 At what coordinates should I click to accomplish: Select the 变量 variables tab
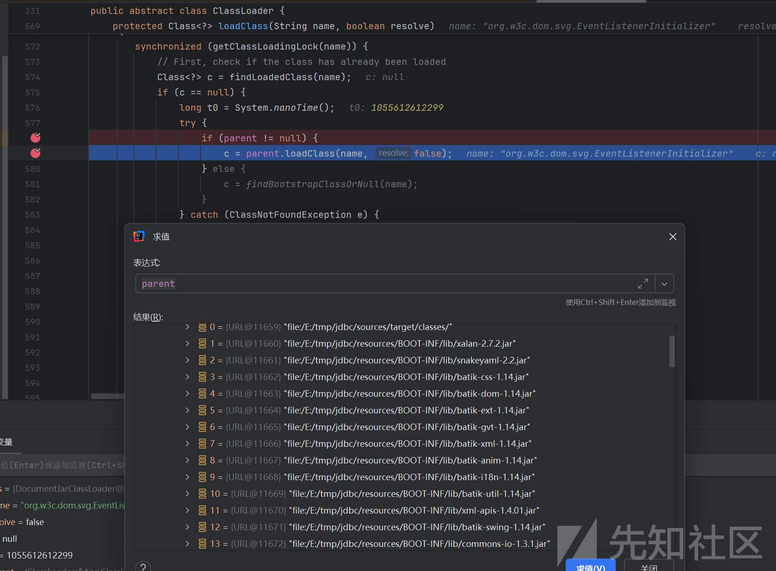(x=6, y=442)
